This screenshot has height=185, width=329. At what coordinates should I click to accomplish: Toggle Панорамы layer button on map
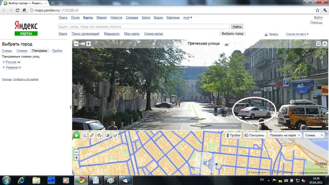[254, 135]
